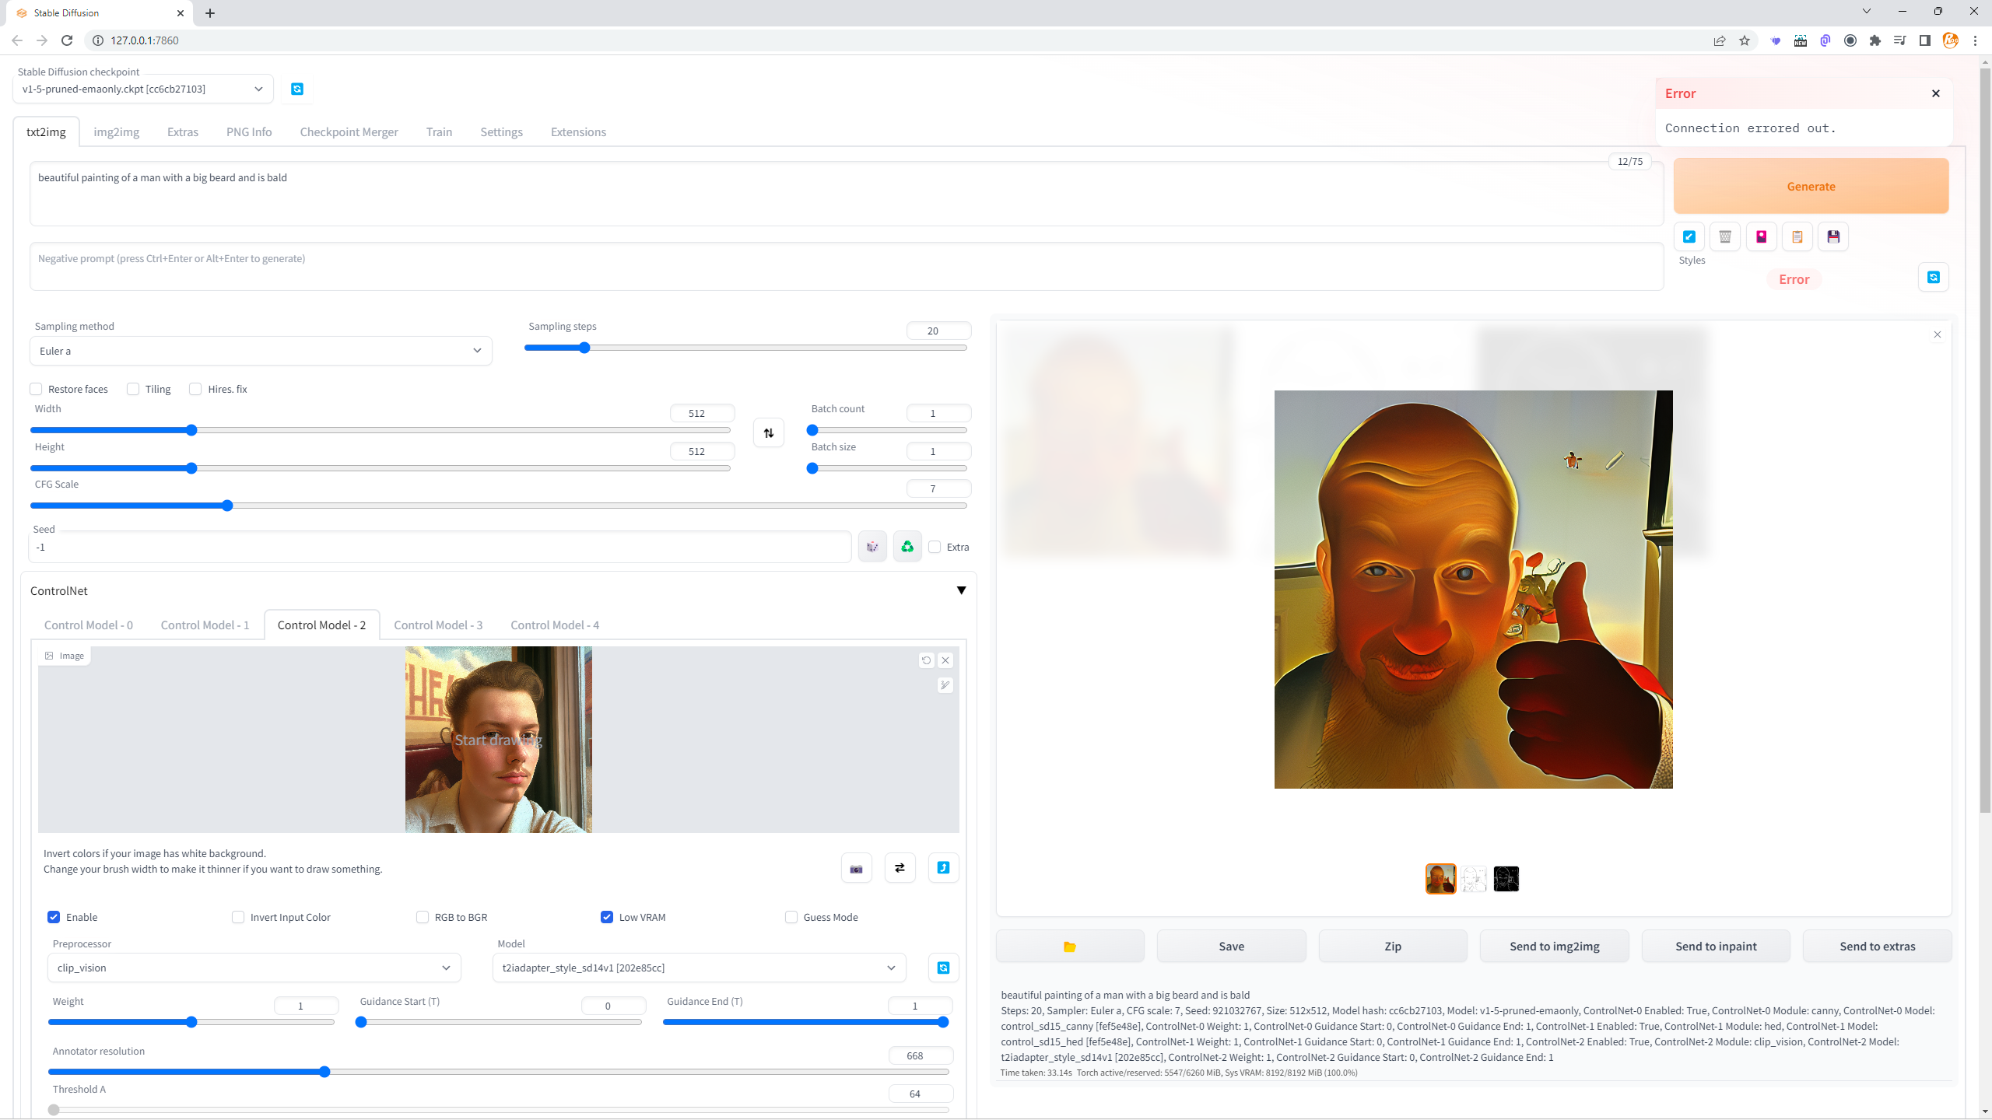The height and width of the screenshot is (1120, 1992).
Task: Click the trash clear prompt icon
Action: point(1725,236)
